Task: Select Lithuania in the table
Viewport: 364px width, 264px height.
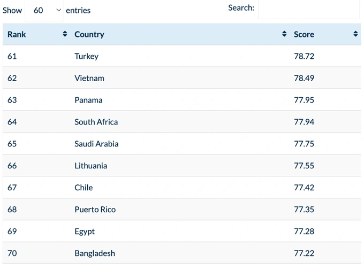Action: click(91, 166)
